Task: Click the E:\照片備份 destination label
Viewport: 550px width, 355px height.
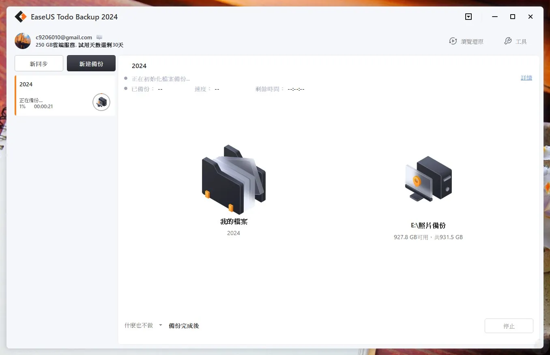Action: point(428,226)
